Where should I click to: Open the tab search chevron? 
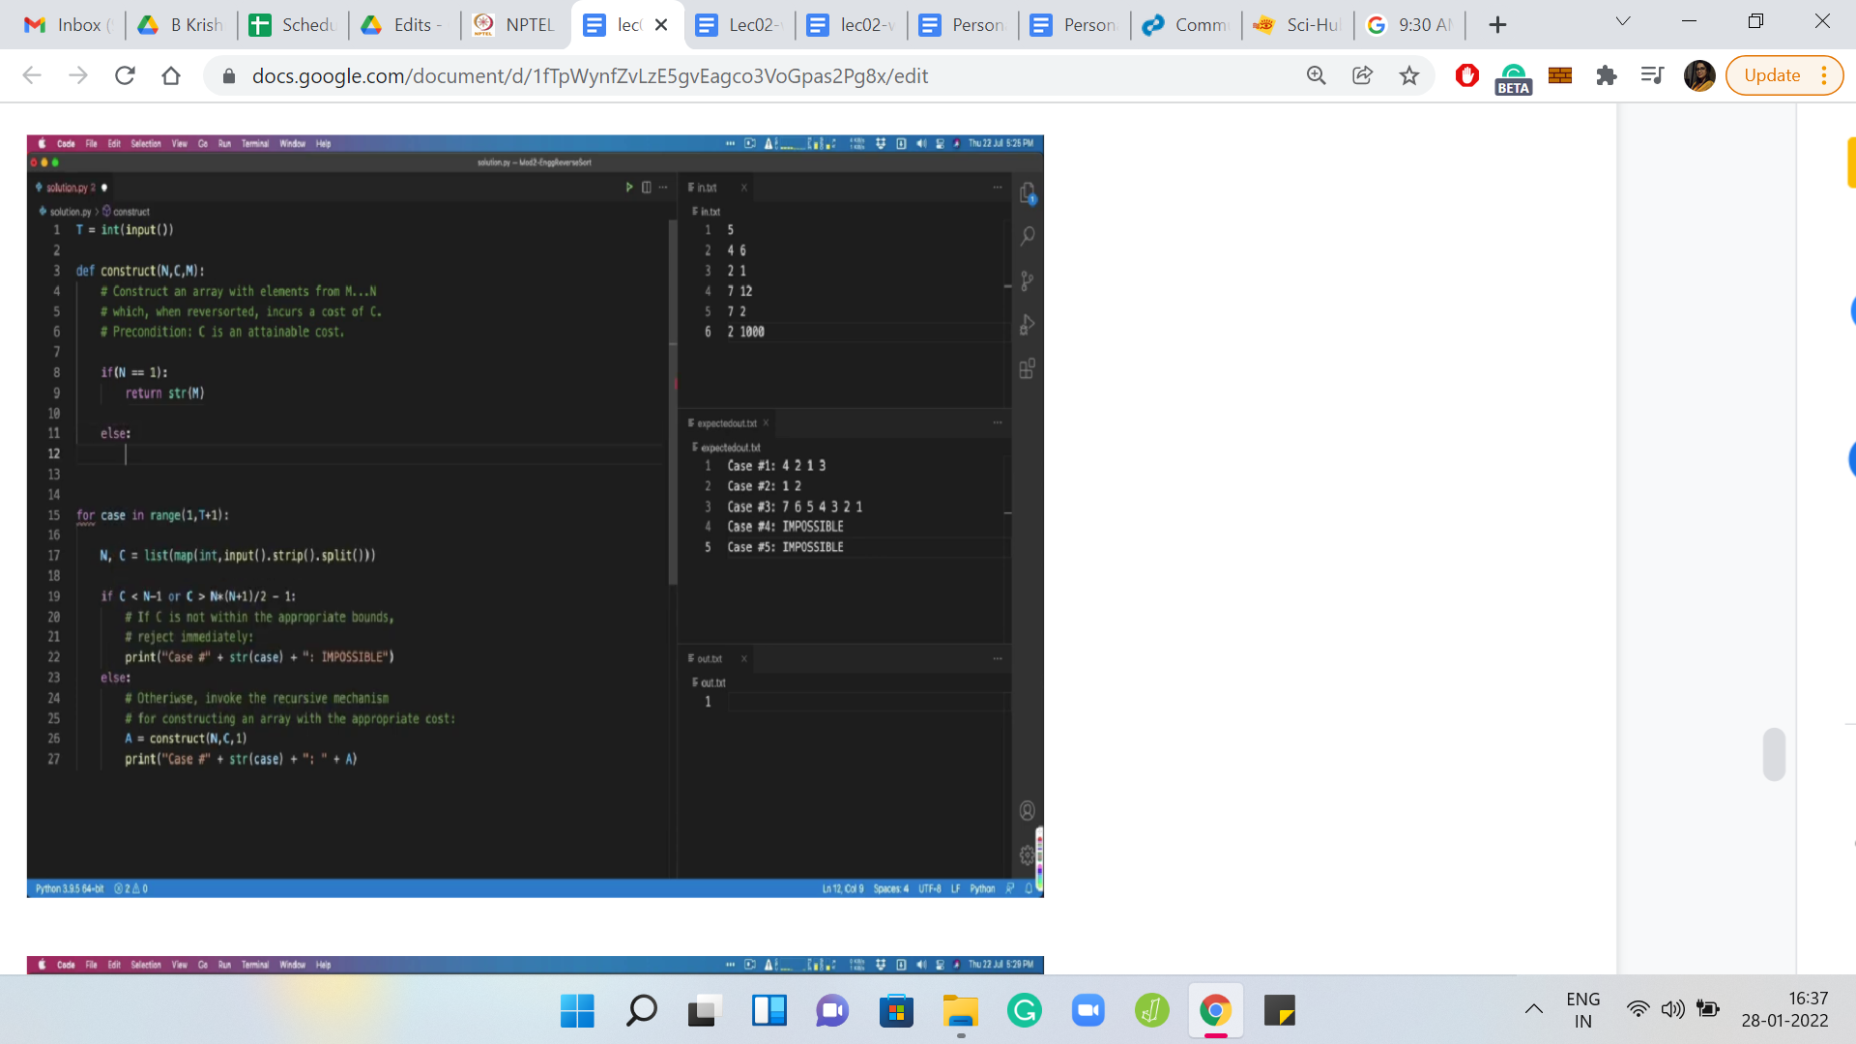(1623, 21)
